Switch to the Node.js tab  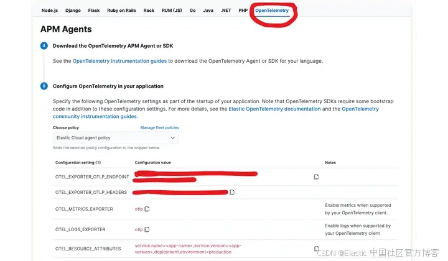pyautogui.click(x=49, y=11)
